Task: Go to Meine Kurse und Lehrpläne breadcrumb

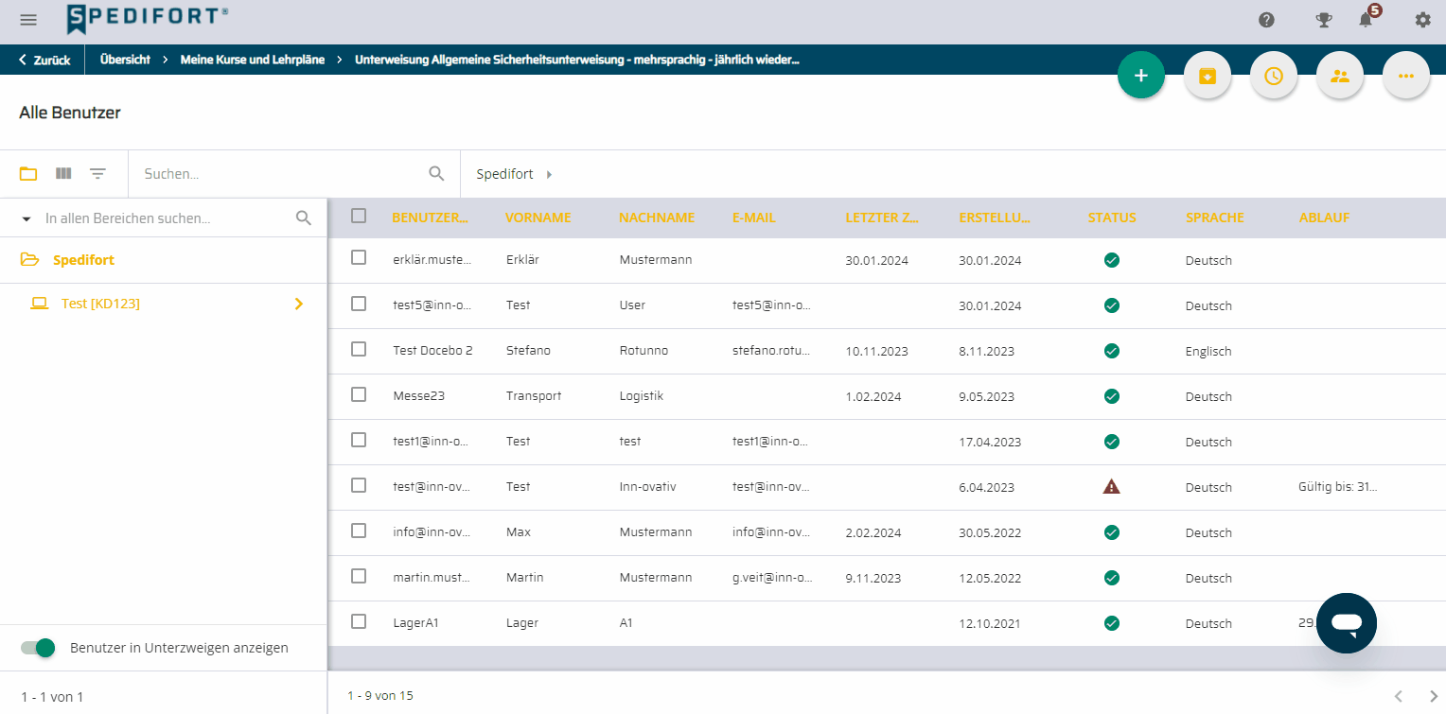Action: [253, 60]
